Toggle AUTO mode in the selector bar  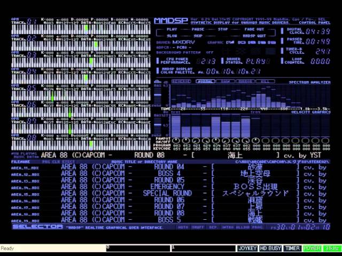(x=183, y=227)
